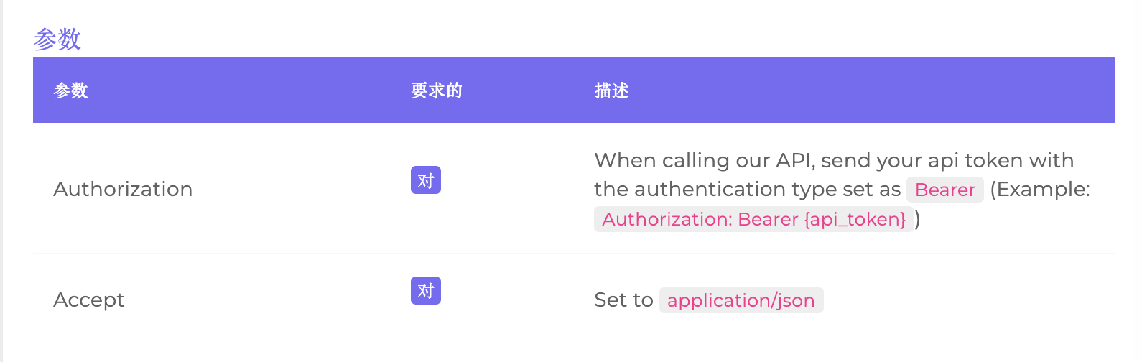Click the 要求的 column header
1142x362 pixels.
click(437, 90)
